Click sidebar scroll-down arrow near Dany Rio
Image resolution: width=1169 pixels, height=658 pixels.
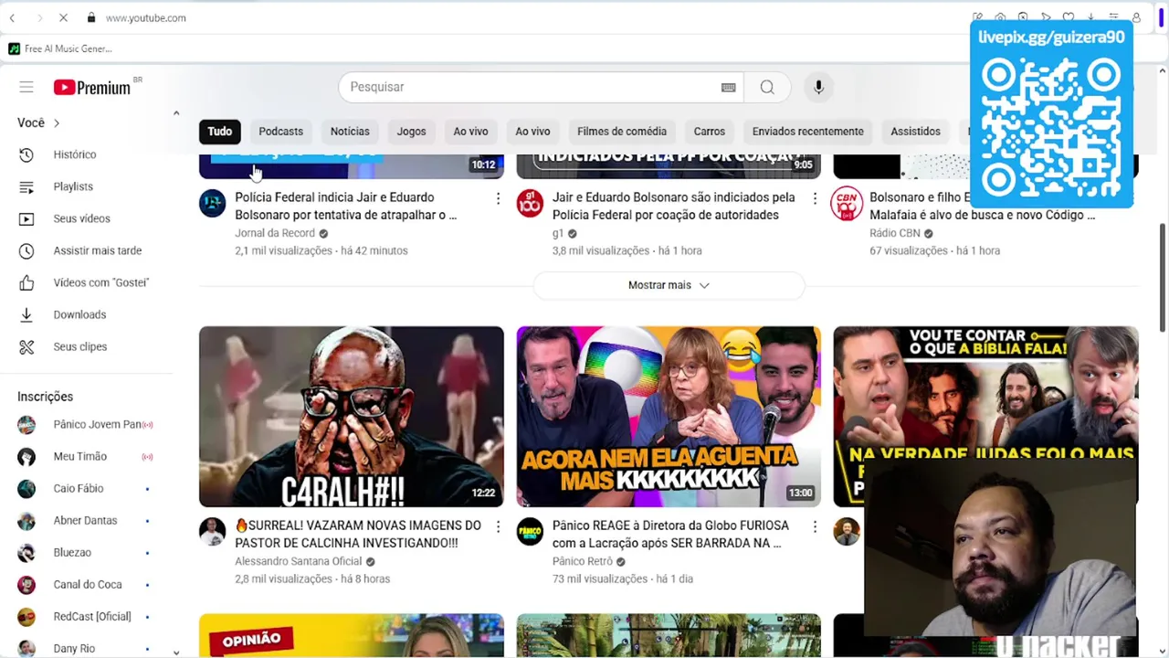(x=175, y=653)
